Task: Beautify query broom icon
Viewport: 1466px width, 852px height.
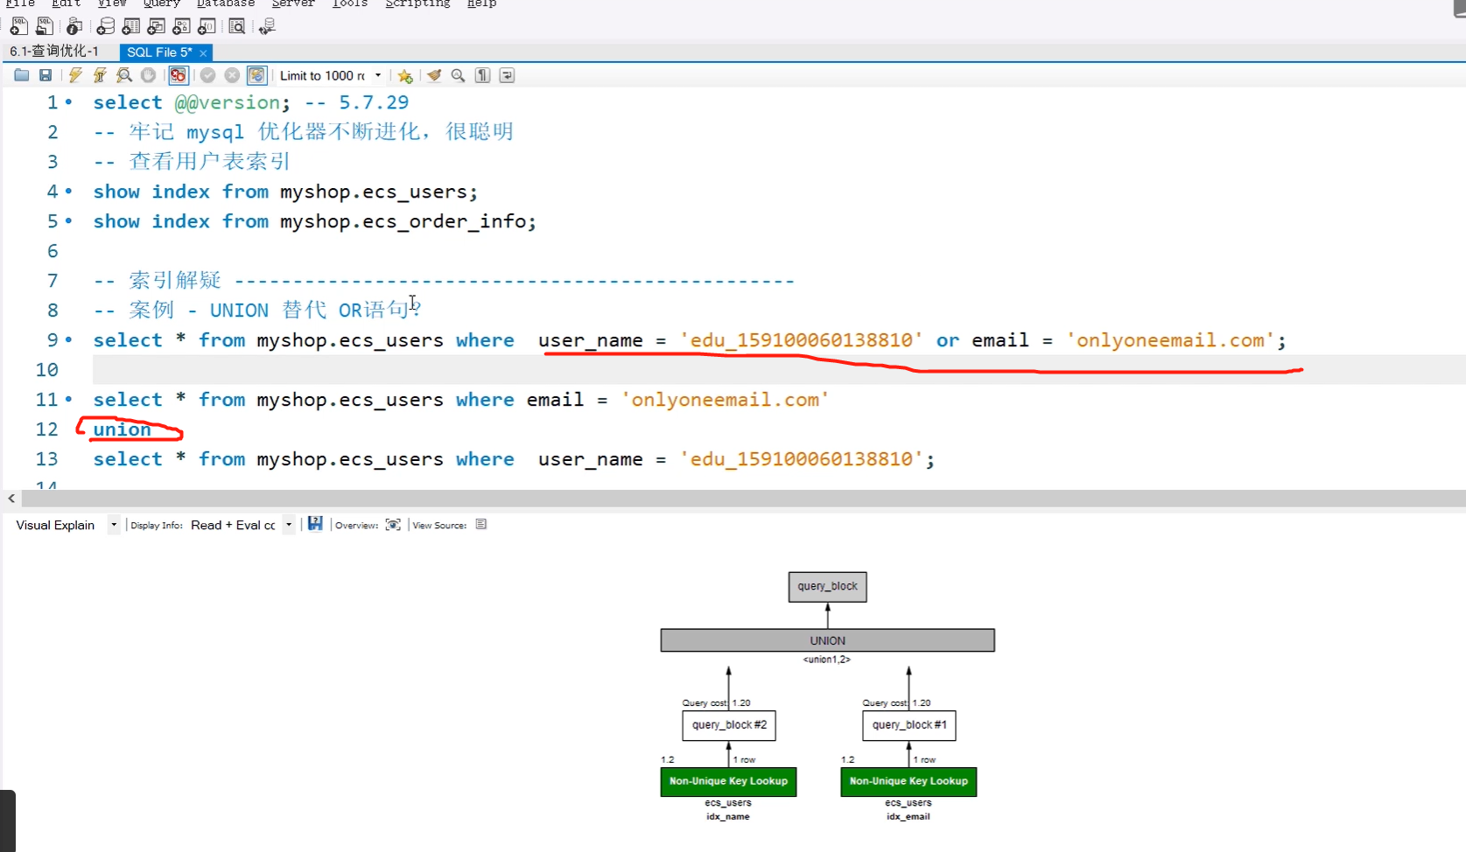Action: [433, 75]
